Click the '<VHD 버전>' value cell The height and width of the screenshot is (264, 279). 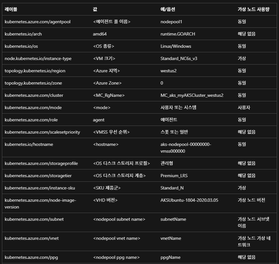pyautogui.click(x=105, y=200)
